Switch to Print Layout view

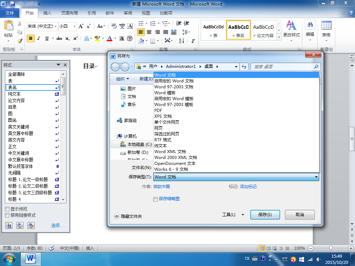click(262, 248)
